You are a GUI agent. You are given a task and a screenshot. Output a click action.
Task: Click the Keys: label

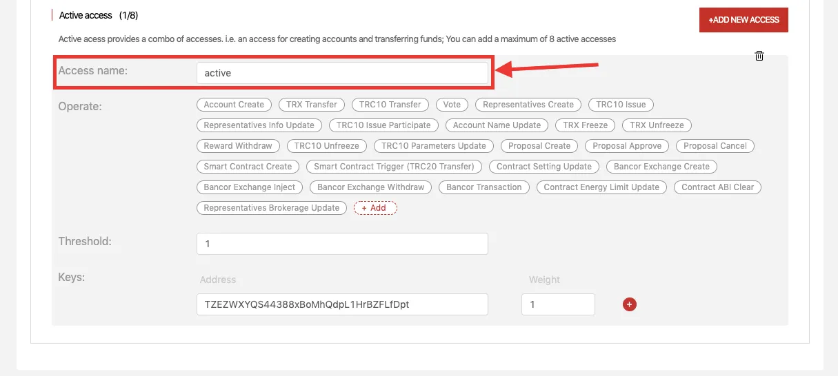72,277
